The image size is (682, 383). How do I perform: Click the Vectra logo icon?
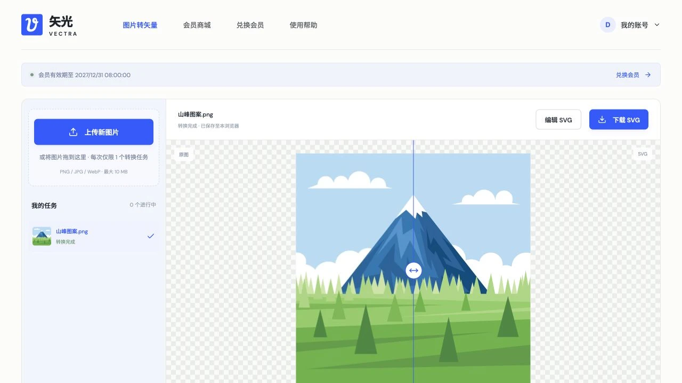32,24
